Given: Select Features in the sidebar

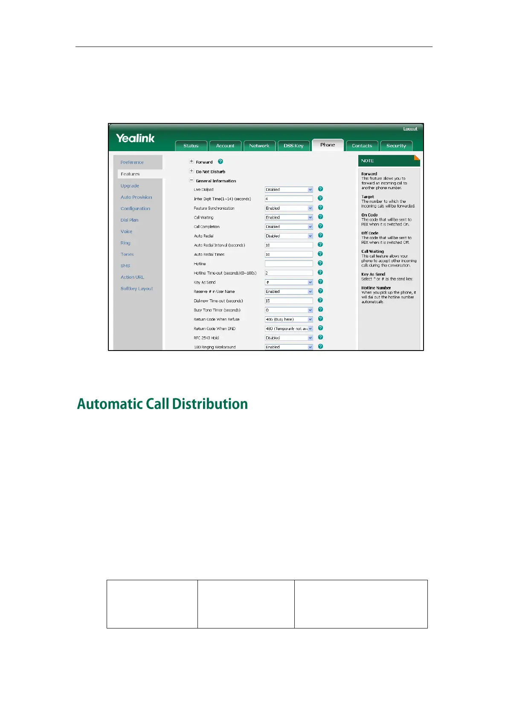Looking at the screenshot, I should click(130, 174).
